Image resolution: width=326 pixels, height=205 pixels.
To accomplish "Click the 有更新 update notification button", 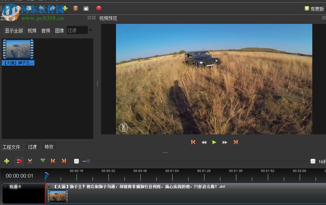I will (x=314, y=9).
